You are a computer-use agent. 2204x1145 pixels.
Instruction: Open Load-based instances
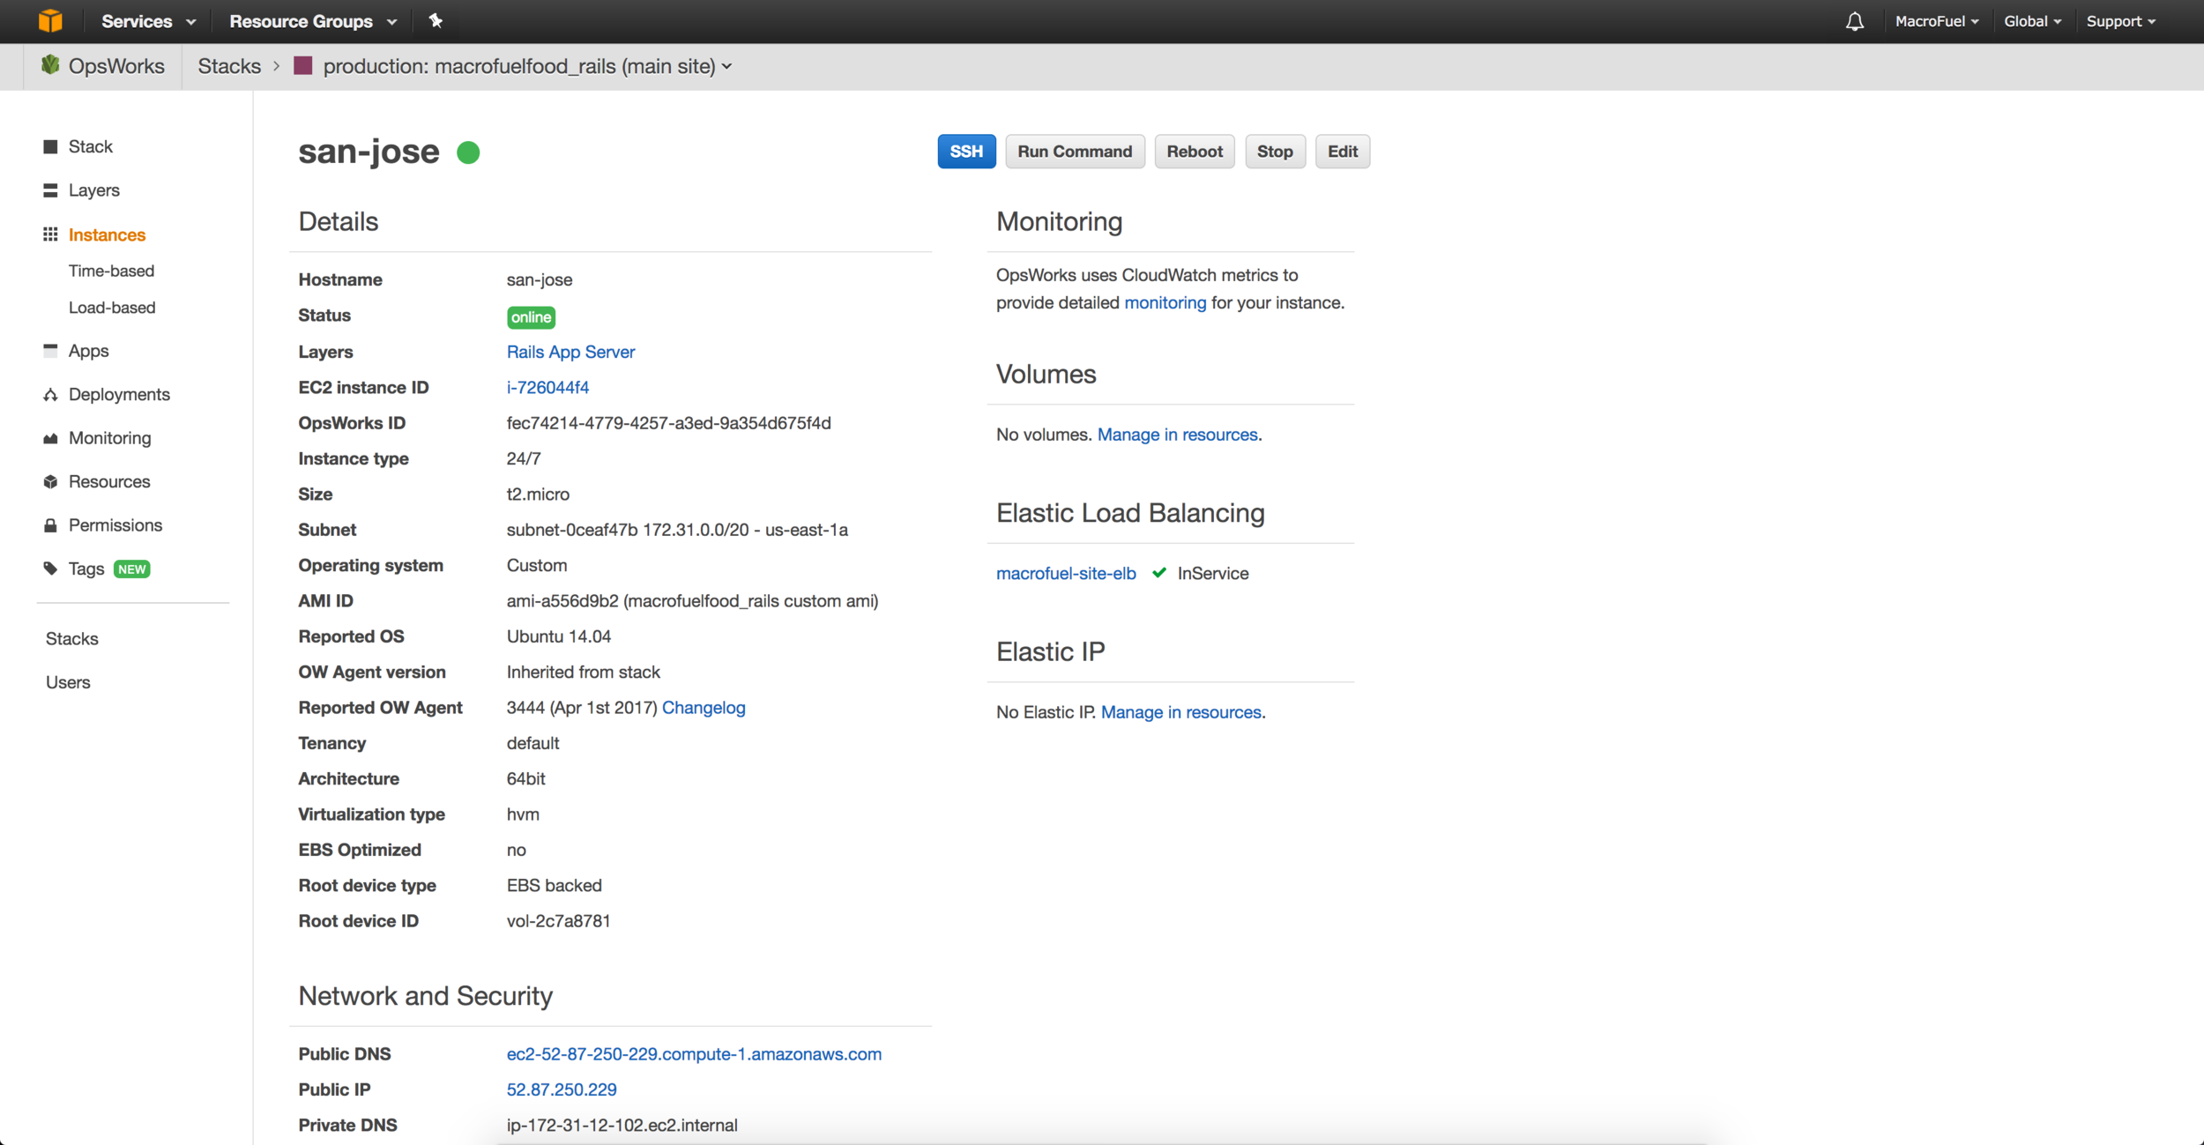tap(112, 308)
